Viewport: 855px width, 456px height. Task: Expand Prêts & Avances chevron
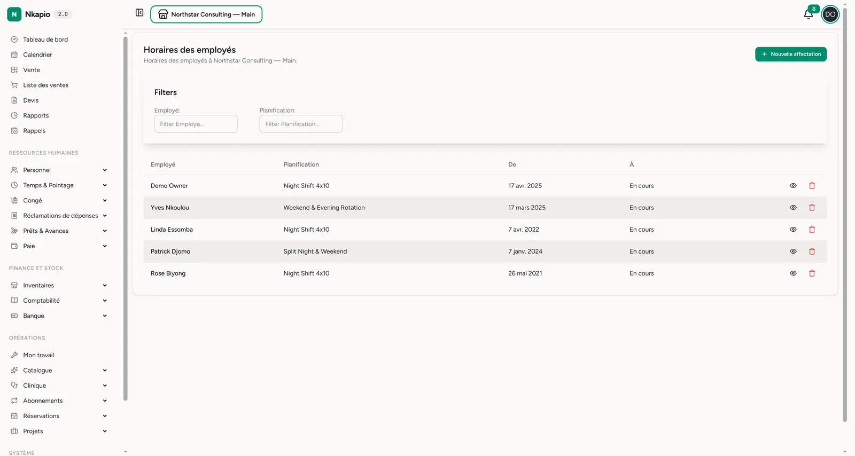point(105,231)
